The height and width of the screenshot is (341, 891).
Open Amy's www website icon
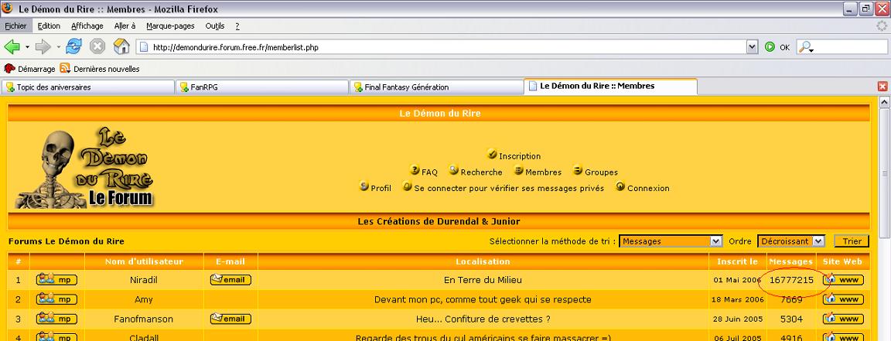point(843,299)
